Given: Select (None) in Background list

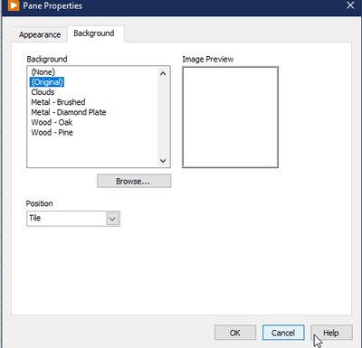Looking at the screenshot, I should [x=43, y=72].
